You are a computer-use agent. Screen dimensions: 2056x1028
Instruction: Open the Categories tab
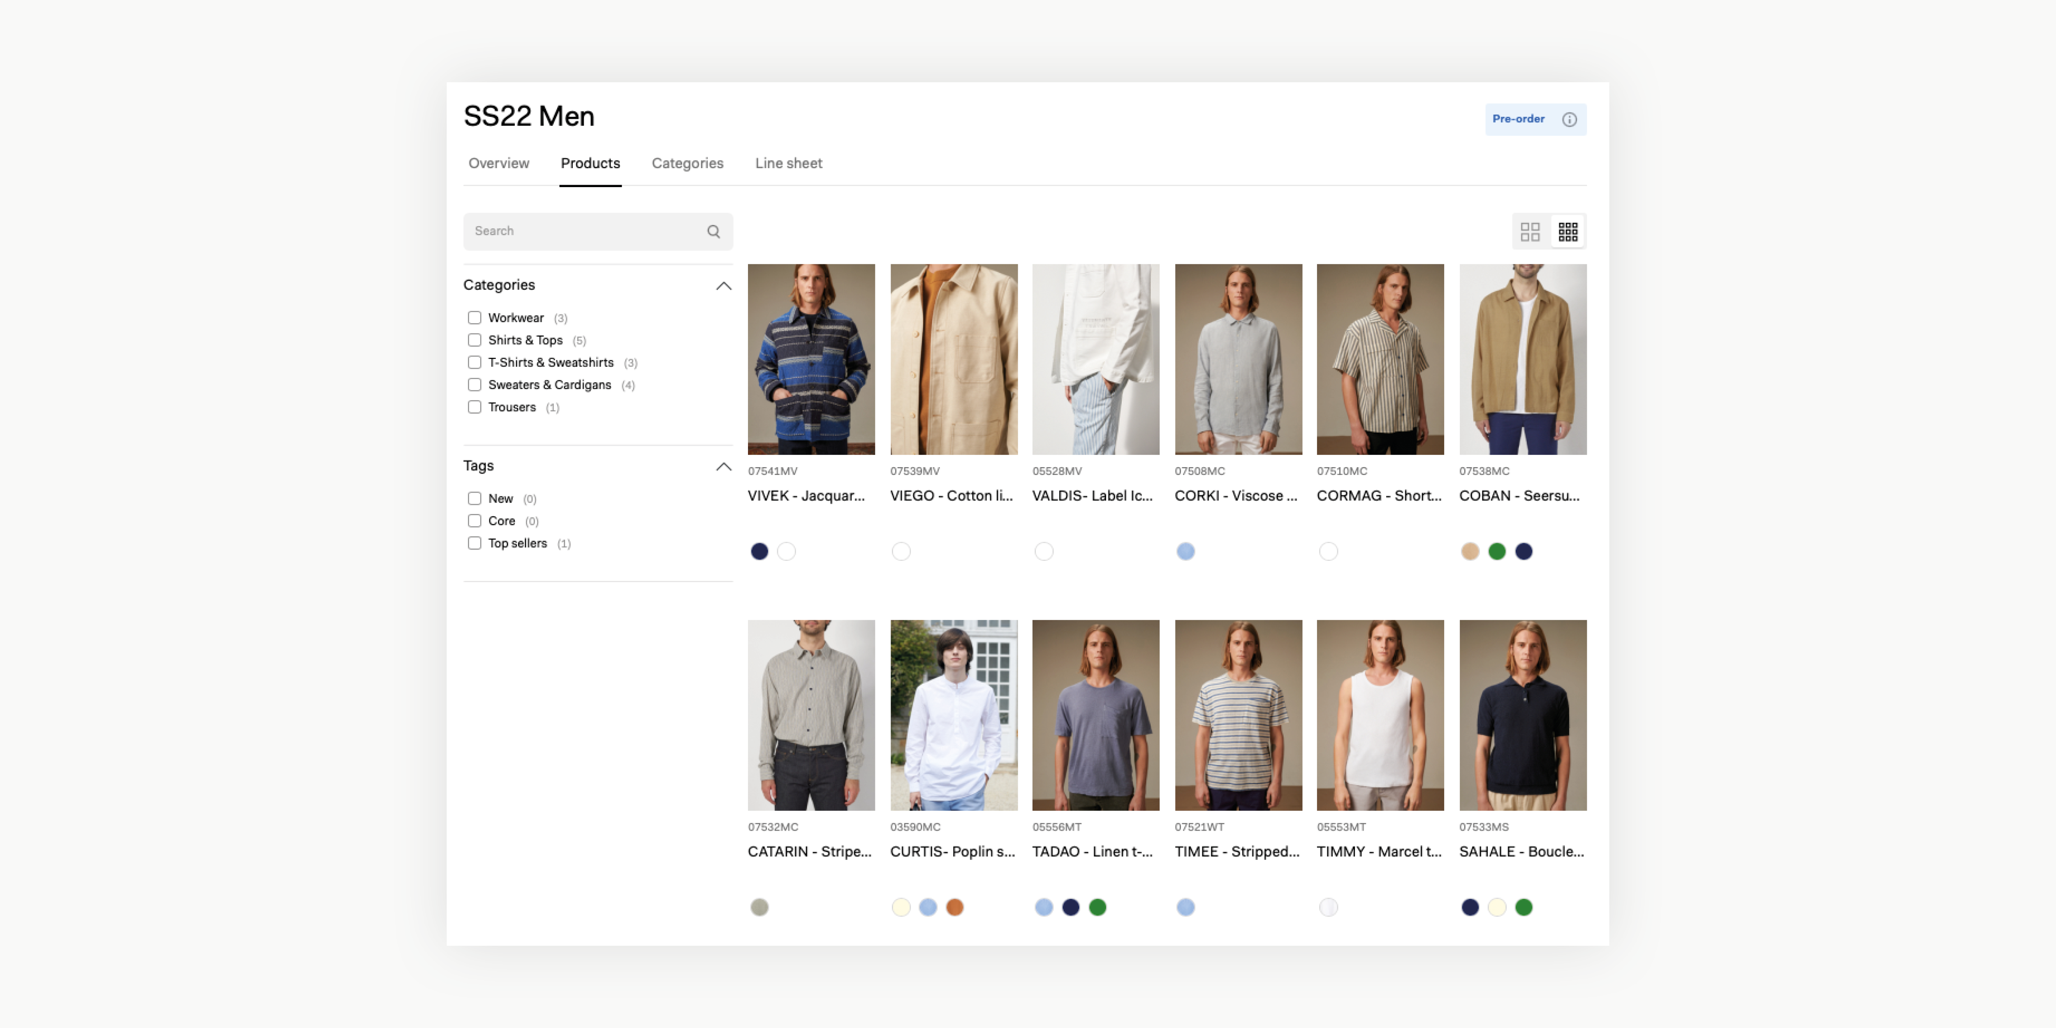click(687, 164)
